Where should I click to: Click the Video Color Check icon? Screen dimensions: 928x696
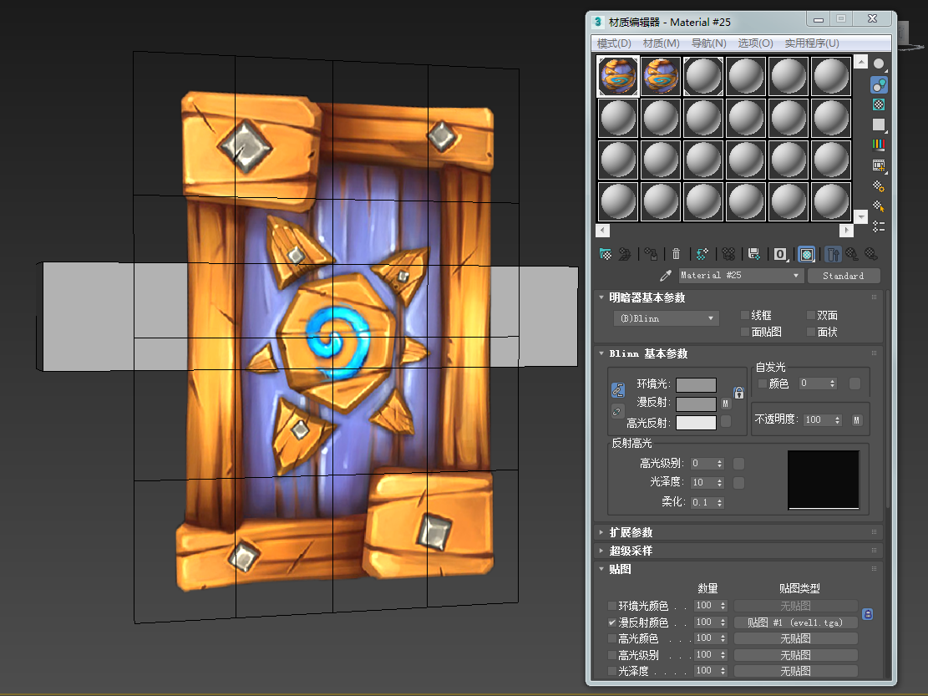[879, 145]
